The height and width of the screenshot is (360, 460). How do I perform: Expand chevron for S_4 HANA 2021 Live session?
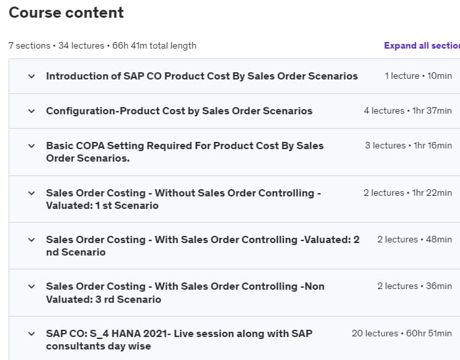(32, 334)
